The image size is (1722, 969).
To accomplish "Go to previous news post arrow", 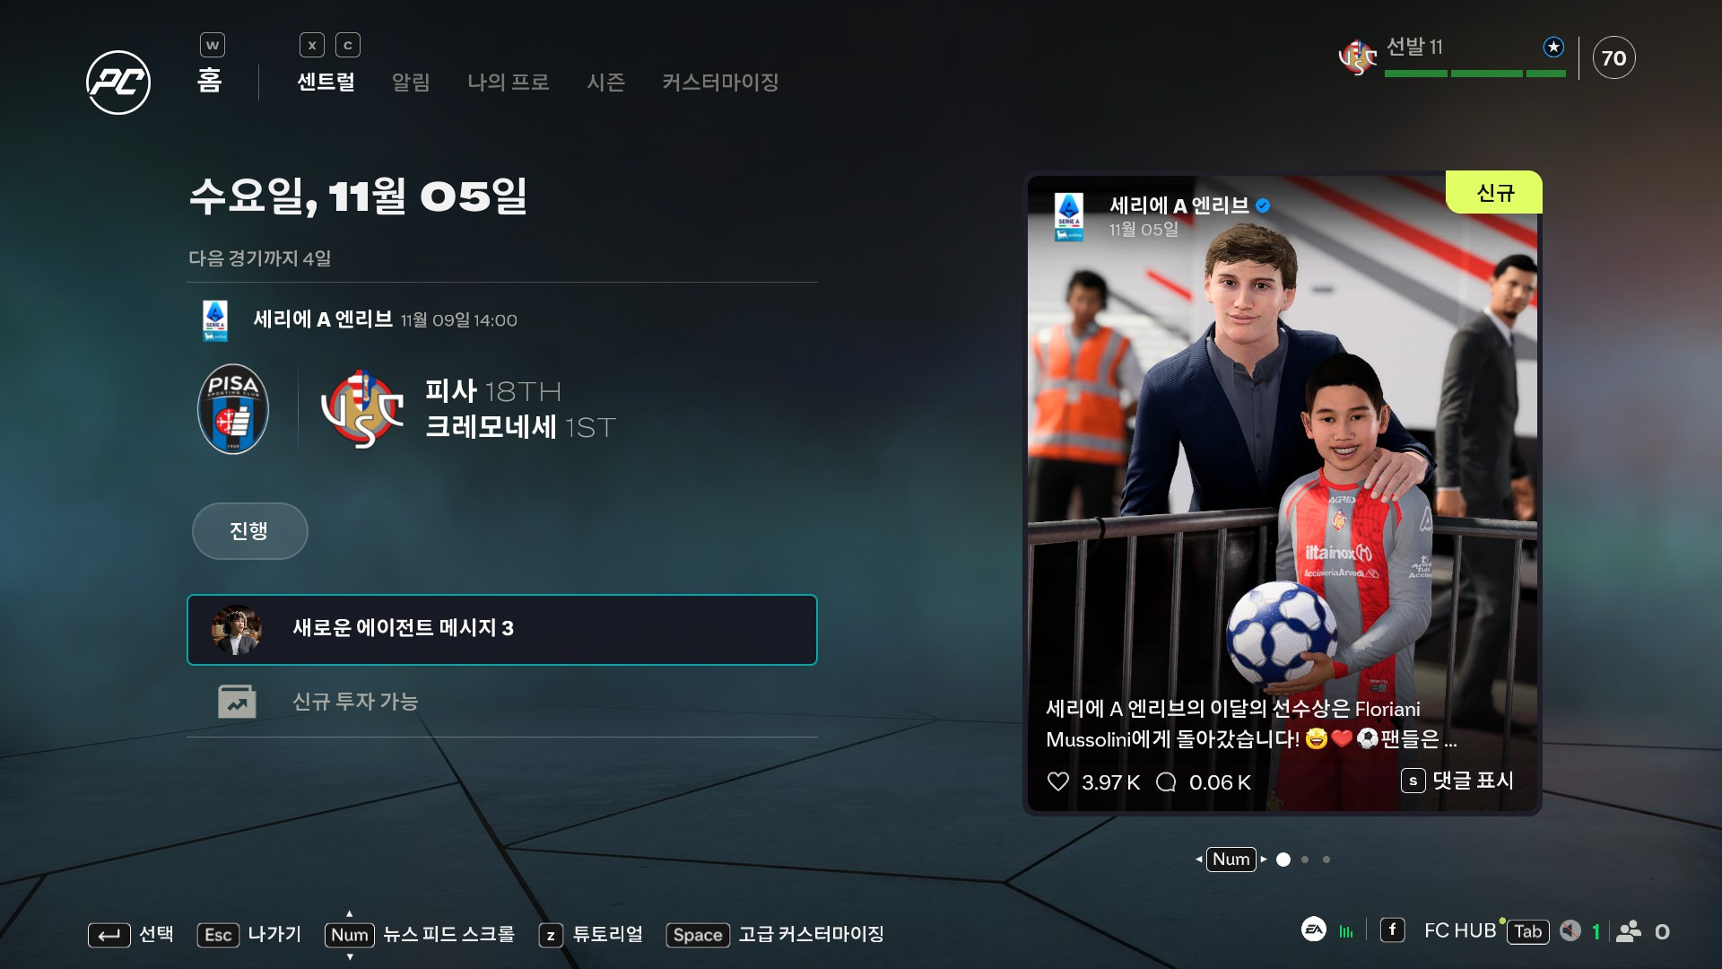I will (x=1199, y=860).
